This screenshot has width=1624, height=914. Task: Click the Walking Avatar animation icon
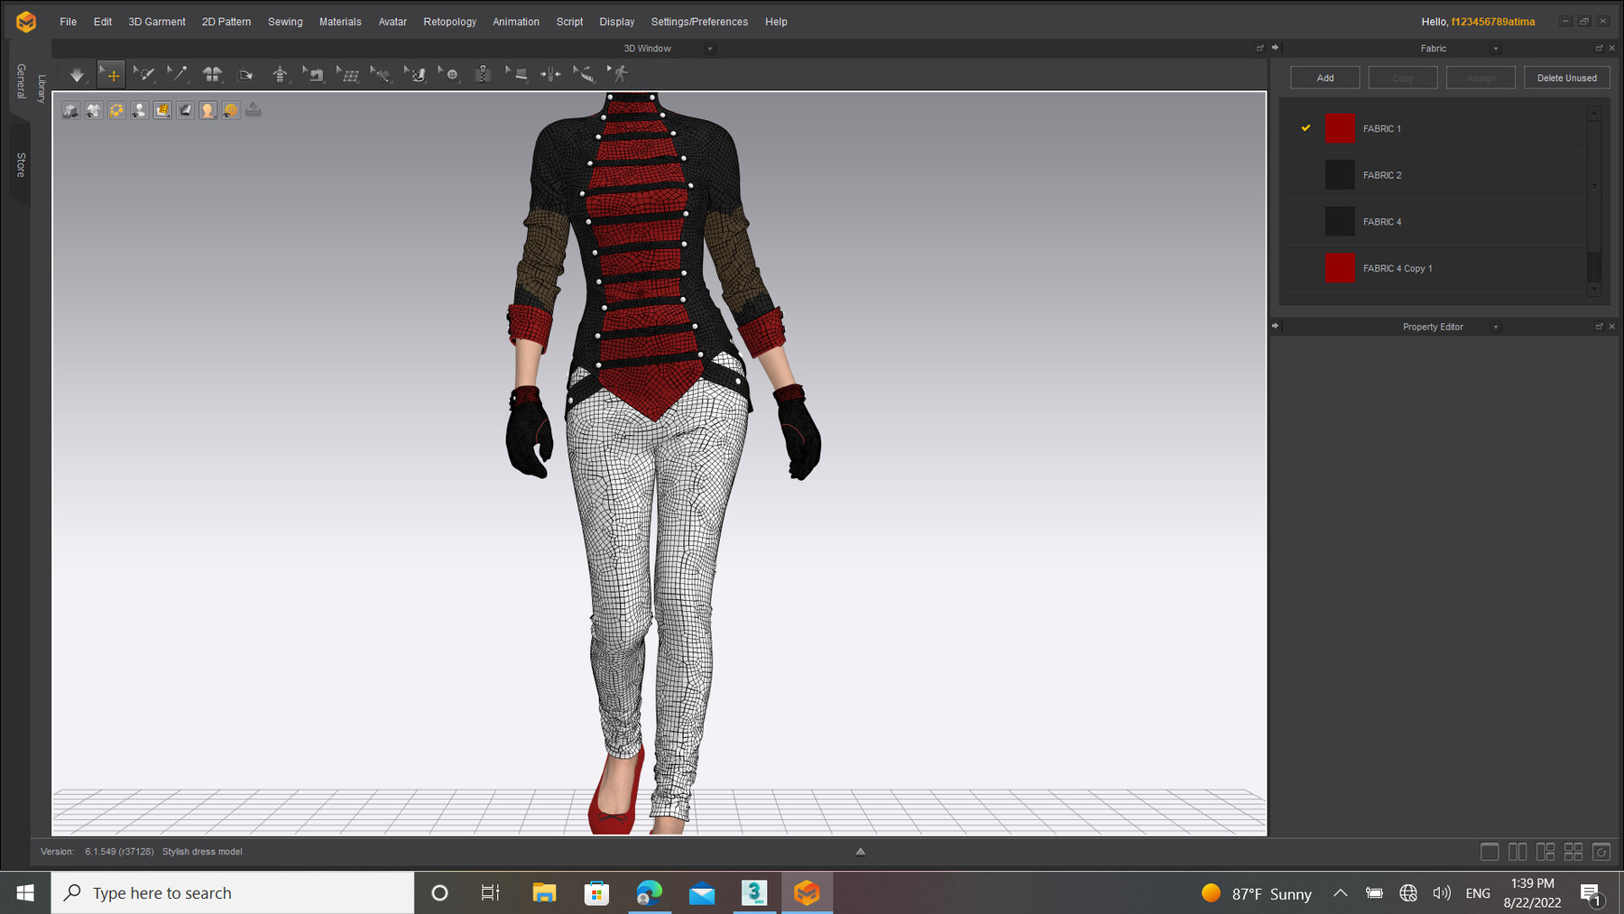point(619,74)
